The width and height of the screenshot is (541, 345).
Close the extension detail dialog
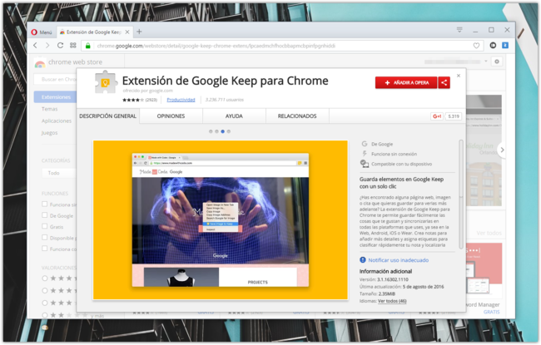point(459,76)
